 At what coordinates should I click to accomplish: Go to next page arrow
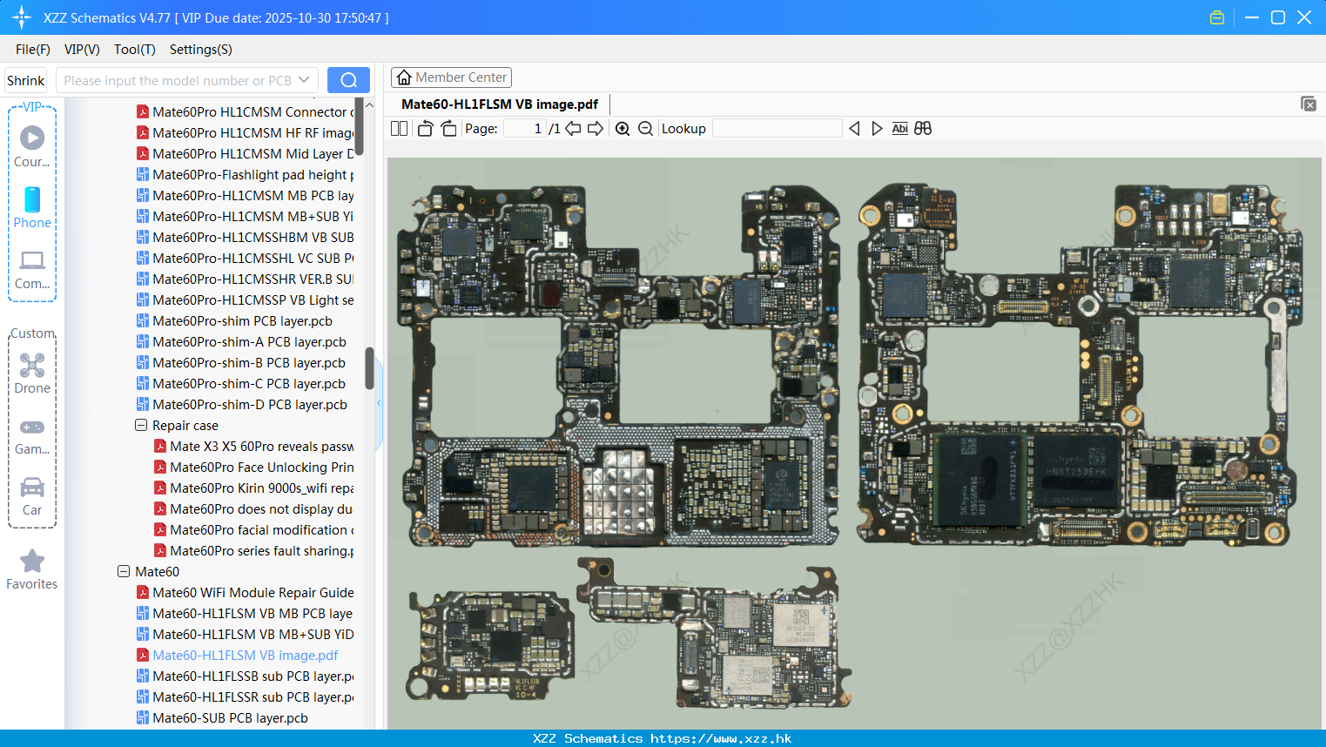(596, 128)
